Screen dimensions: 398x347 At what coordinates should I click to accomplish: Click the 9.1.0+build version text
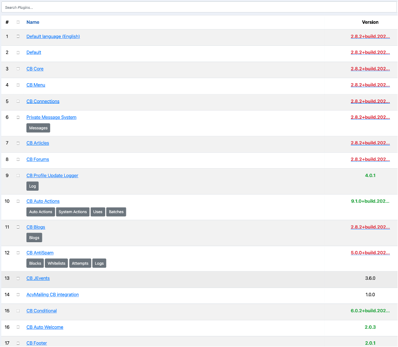(370, 201)
